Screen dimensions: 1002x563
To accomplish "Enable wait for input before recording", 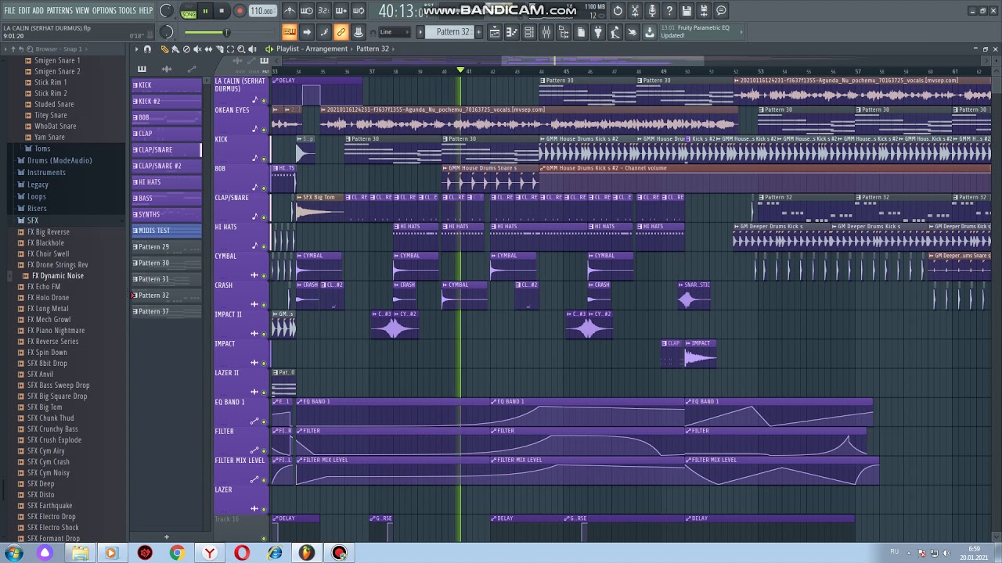I will tap(306, 10).
